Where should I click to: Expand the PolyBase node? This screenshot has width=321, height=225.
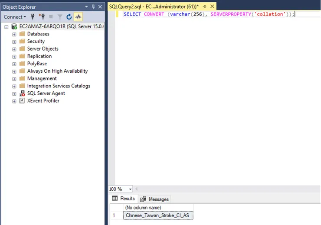coord(14,64)
